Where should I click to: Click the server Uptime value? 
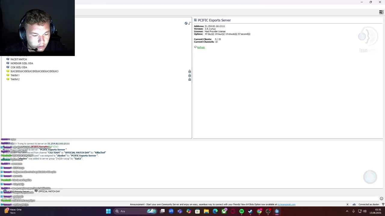227,34
